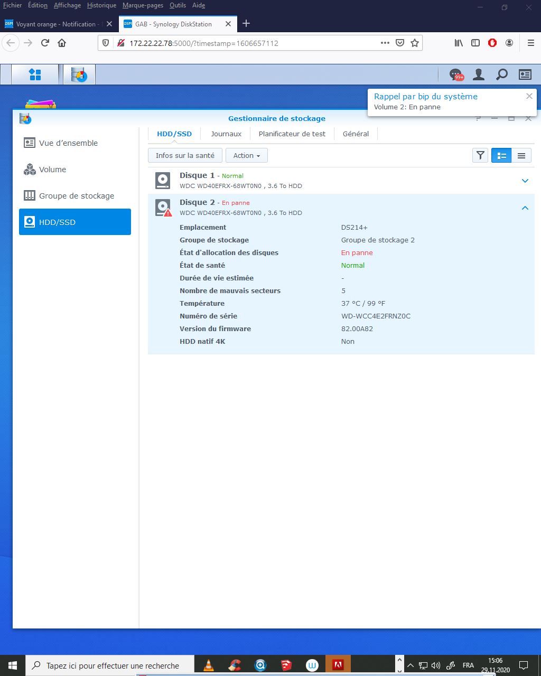Switch to detailed card view
This screenshot has width=541, height=676.
(x=501, y=155)
